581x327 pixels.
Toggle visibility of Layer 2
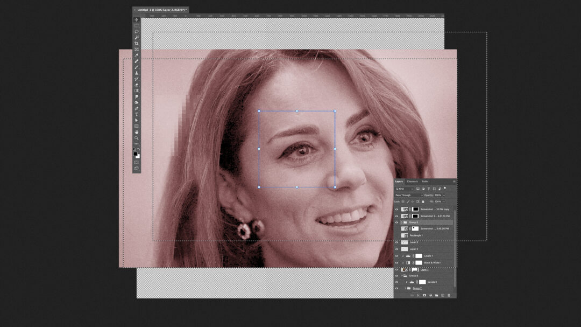tap(397, 249)
